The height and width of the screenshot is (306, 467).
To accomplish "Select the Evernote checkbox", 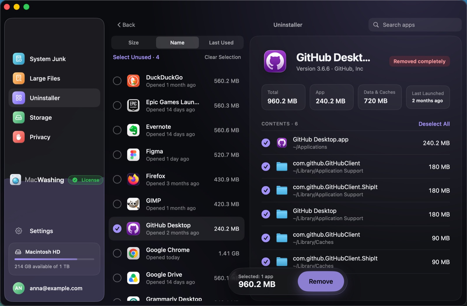I will tap(117, 130).
